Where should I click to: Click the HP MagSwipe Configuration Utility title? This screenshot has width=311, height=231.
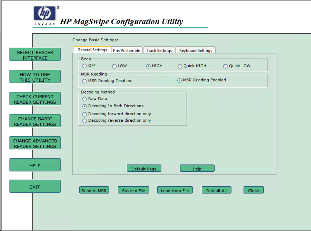pos(121,21)
